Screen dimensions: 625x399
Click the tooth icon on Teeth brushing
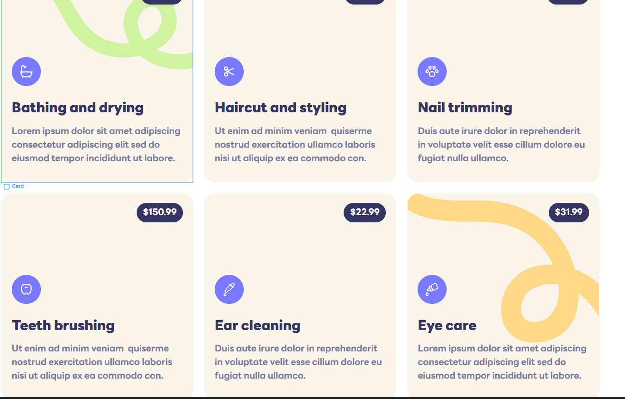(26, 289)
